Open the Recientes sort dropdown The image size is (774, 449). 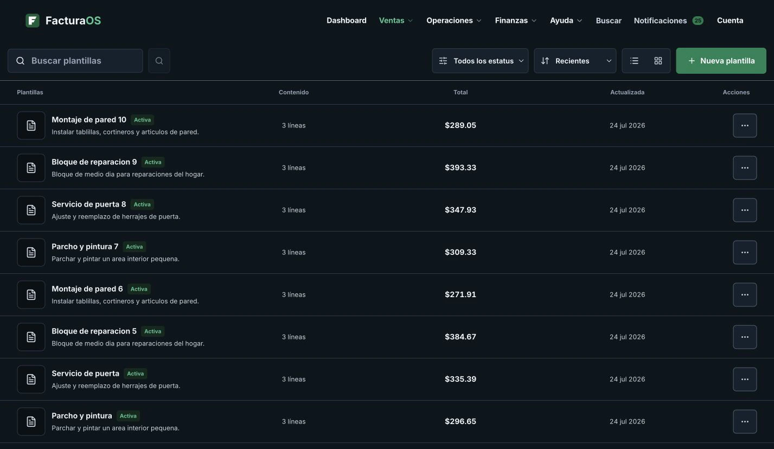tap(575, 61)
